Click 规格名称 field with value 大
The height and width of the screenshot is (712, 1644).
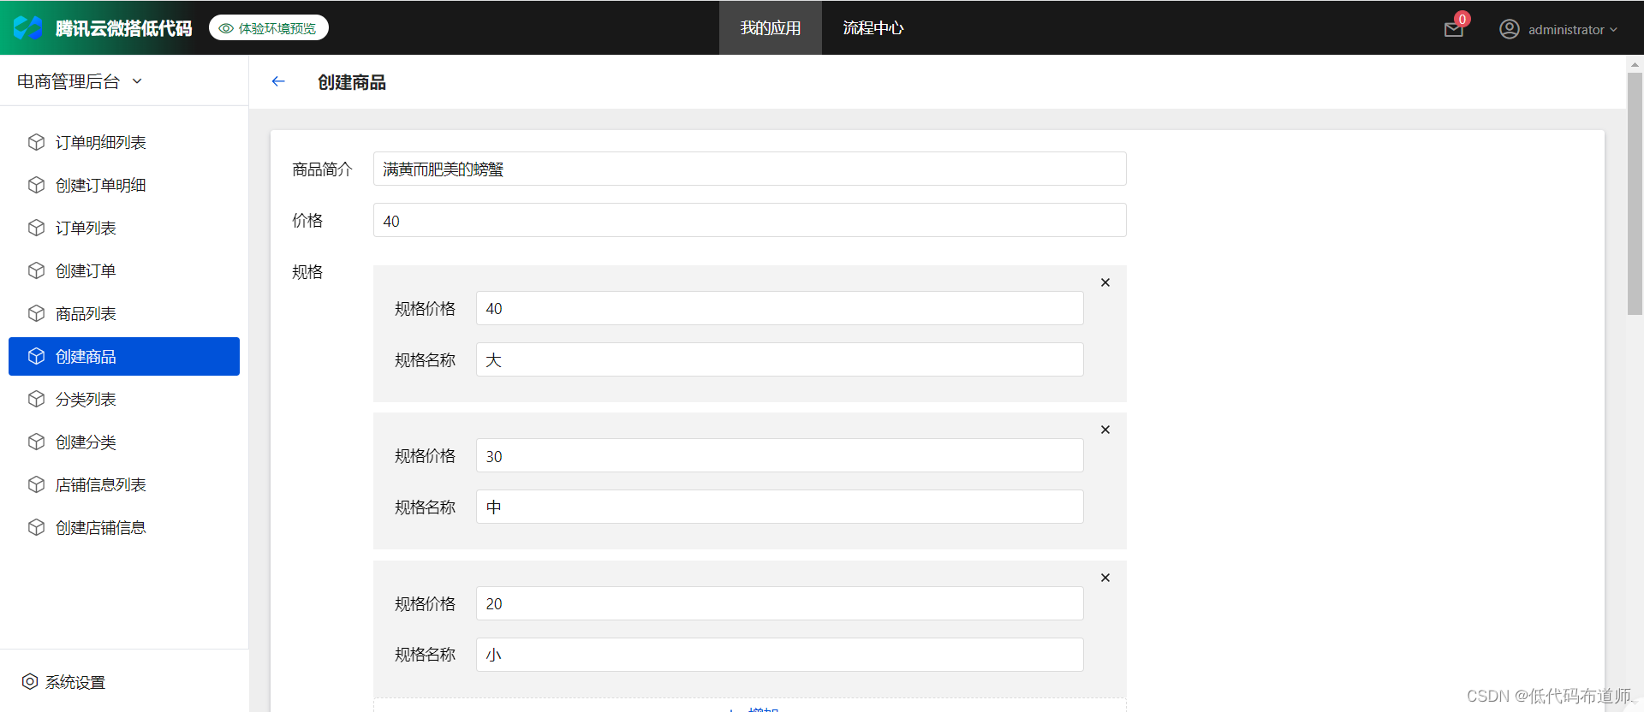[x=779, y=359]
